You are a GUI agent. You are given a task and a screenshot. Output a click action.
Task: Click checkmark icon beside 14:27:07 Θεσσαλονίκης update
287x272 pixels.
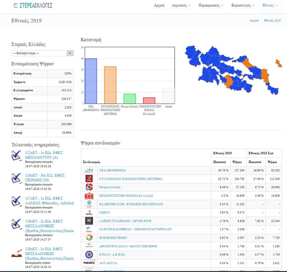click(x=17, y=224)
